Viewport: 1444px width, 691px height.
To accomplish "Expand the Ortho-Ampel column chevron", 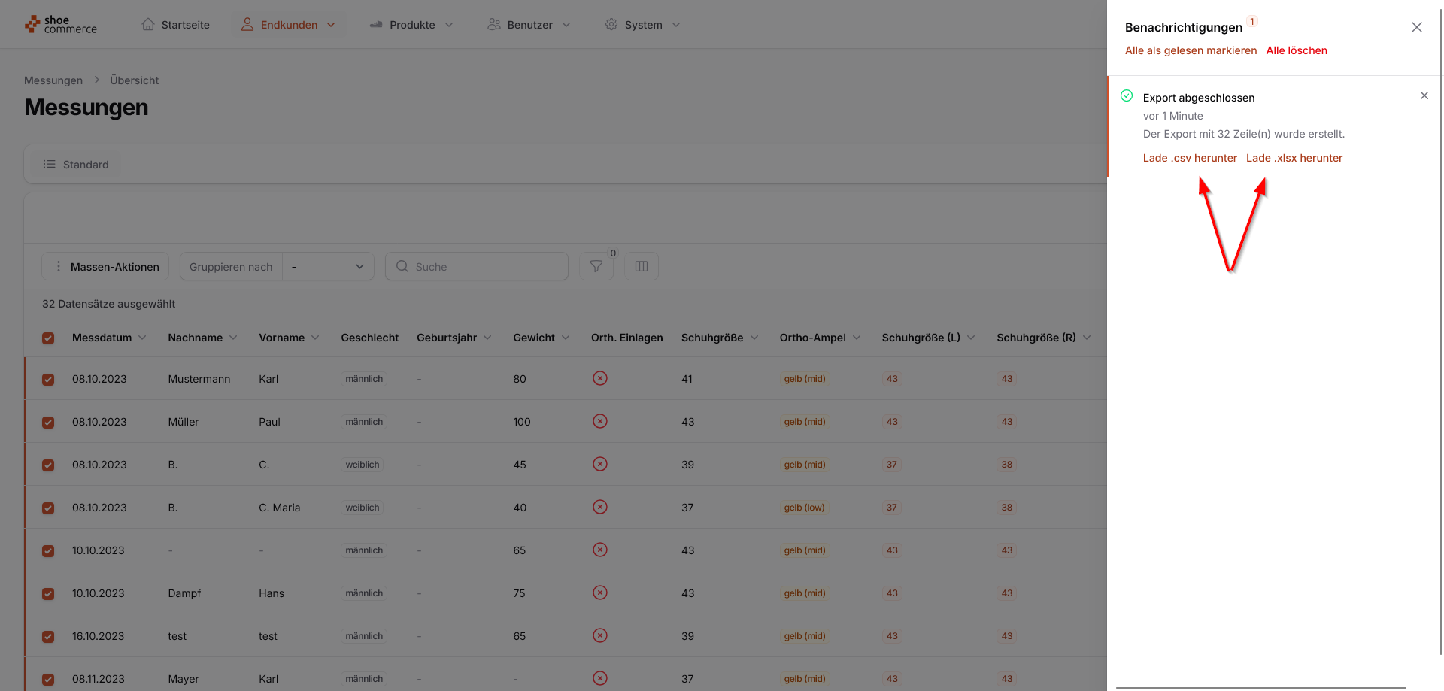I will (x=857, y=338).
